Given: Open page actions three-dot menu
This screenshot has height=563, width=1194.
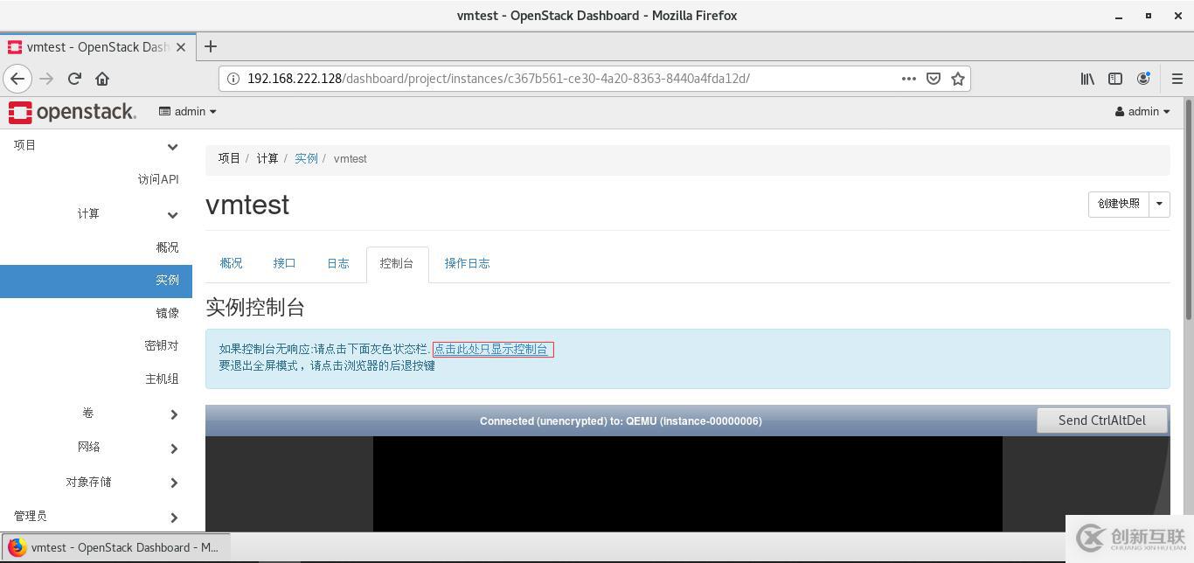Looking at the screenshot, I should [x=909, y=79].
